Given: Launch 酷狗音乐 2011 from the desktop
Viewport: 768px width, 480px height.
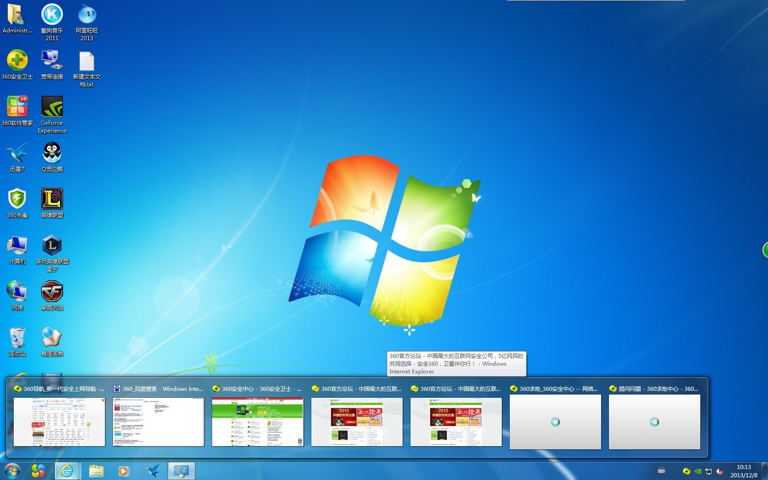Looking at the screenshot, I should 52,15.
